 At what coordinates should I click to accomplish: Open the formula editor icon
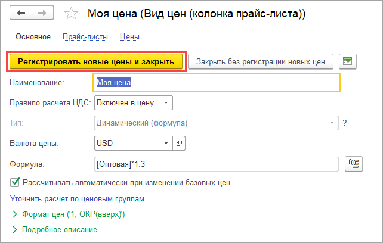pos(353,163)
